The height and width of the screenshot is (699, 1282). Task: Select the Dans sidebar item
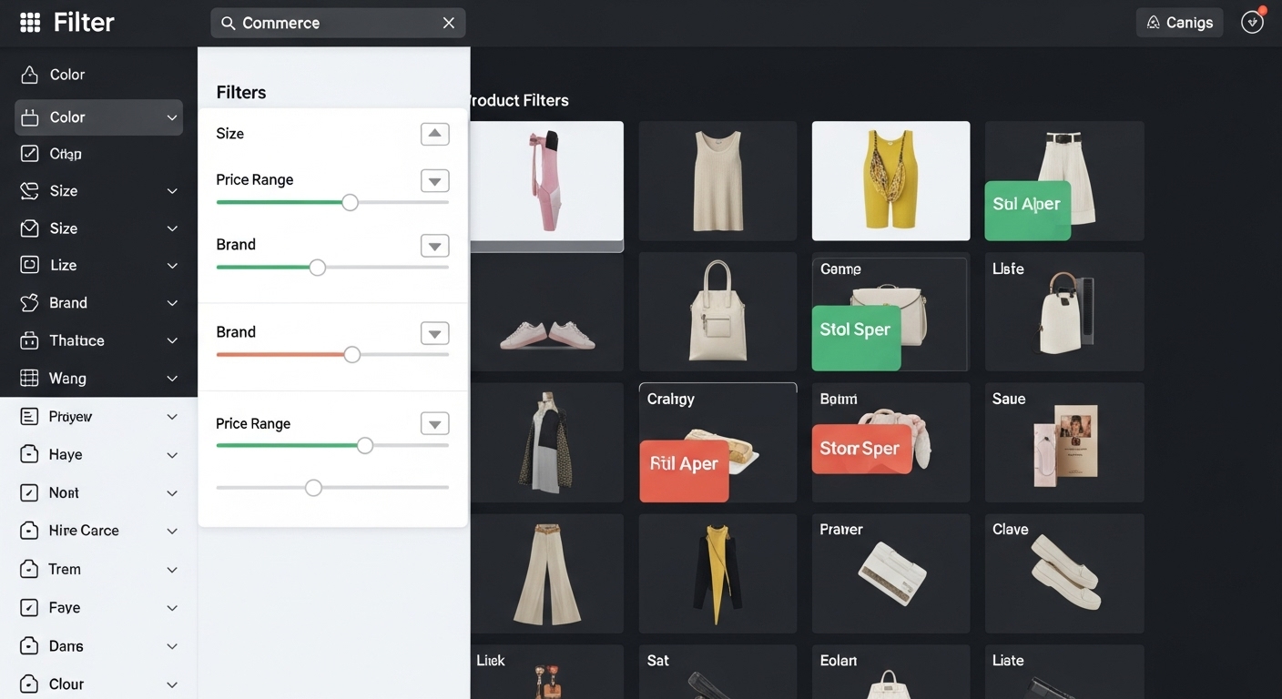click(66, 646)
